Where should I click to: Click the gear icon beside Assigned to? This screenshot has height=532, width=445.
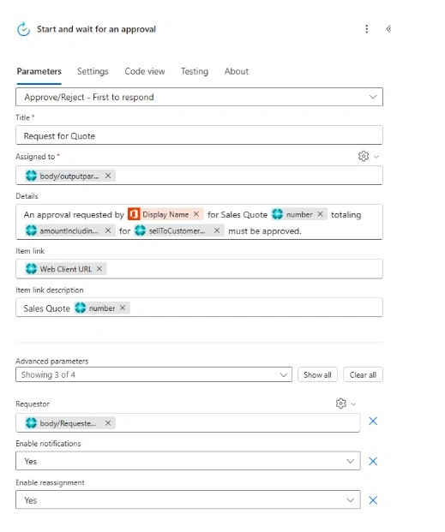tap(364, 156)
